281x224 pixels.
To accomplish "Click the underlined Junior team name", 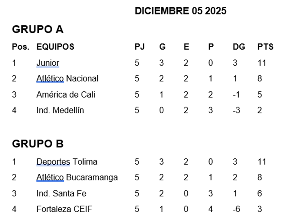I will (48, 63).
